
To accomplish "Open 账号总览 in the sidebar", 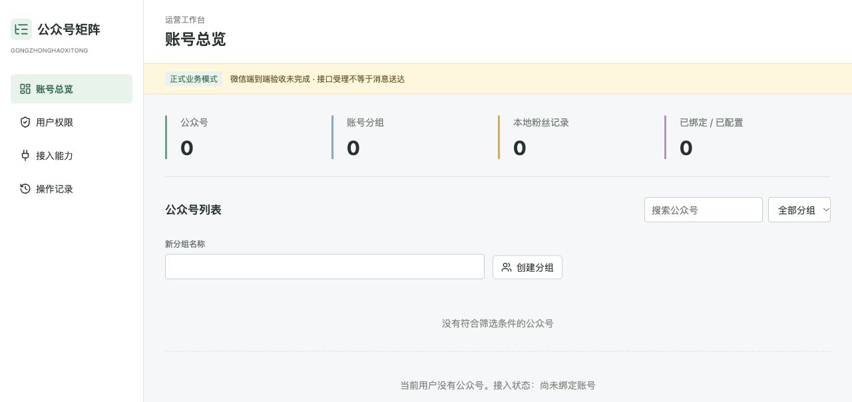I will [x=71, y=89].
